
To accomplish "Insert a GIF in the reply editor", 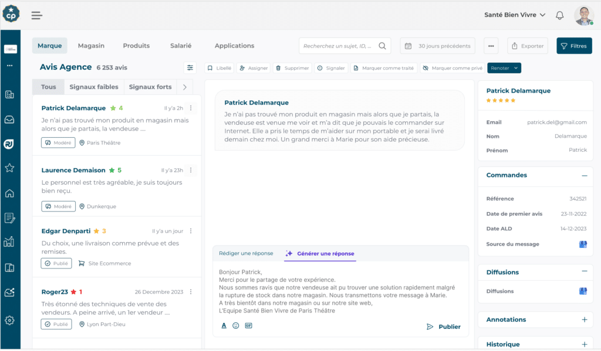I will (x=248, y=325).
